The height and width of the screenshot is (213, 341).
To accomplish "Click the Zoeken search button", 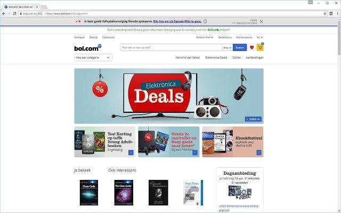I will pyautogui.click(x=240, y=47).
